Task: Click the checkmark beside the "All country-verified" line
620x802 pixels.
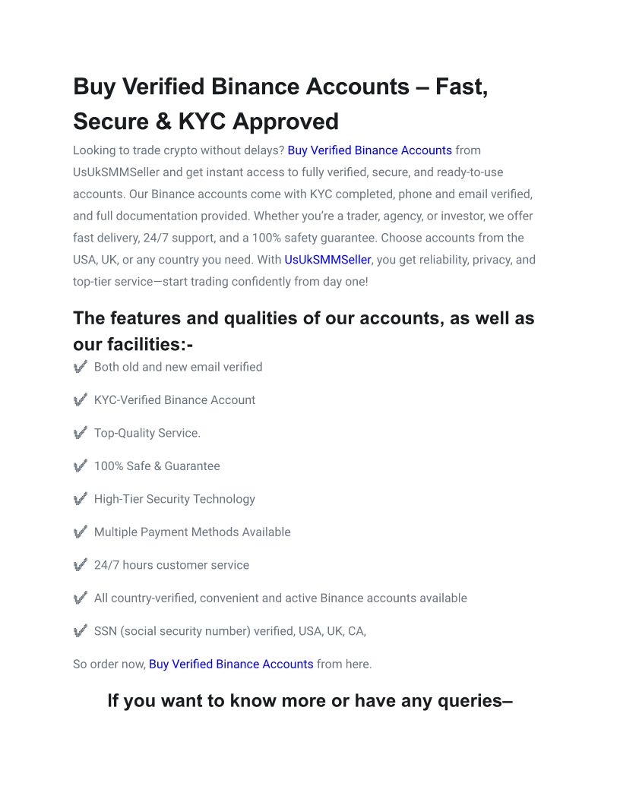Action: point(81,598)
